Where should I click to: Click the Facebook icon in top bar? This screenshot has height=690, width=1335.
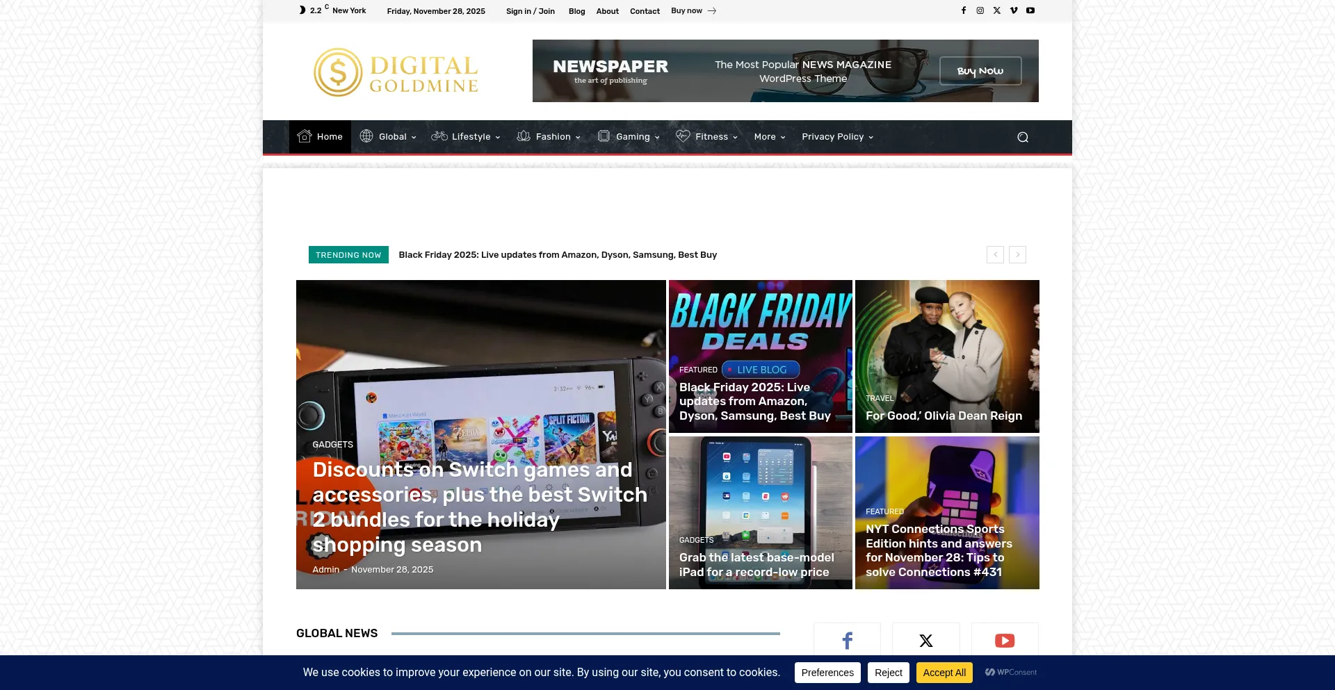point(964,10)
